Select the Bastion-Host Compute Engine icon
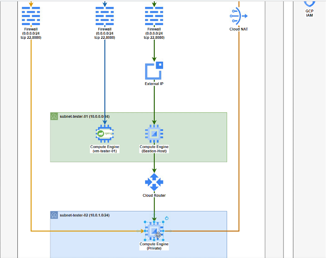326x258 pixels. tap(154, 133)
